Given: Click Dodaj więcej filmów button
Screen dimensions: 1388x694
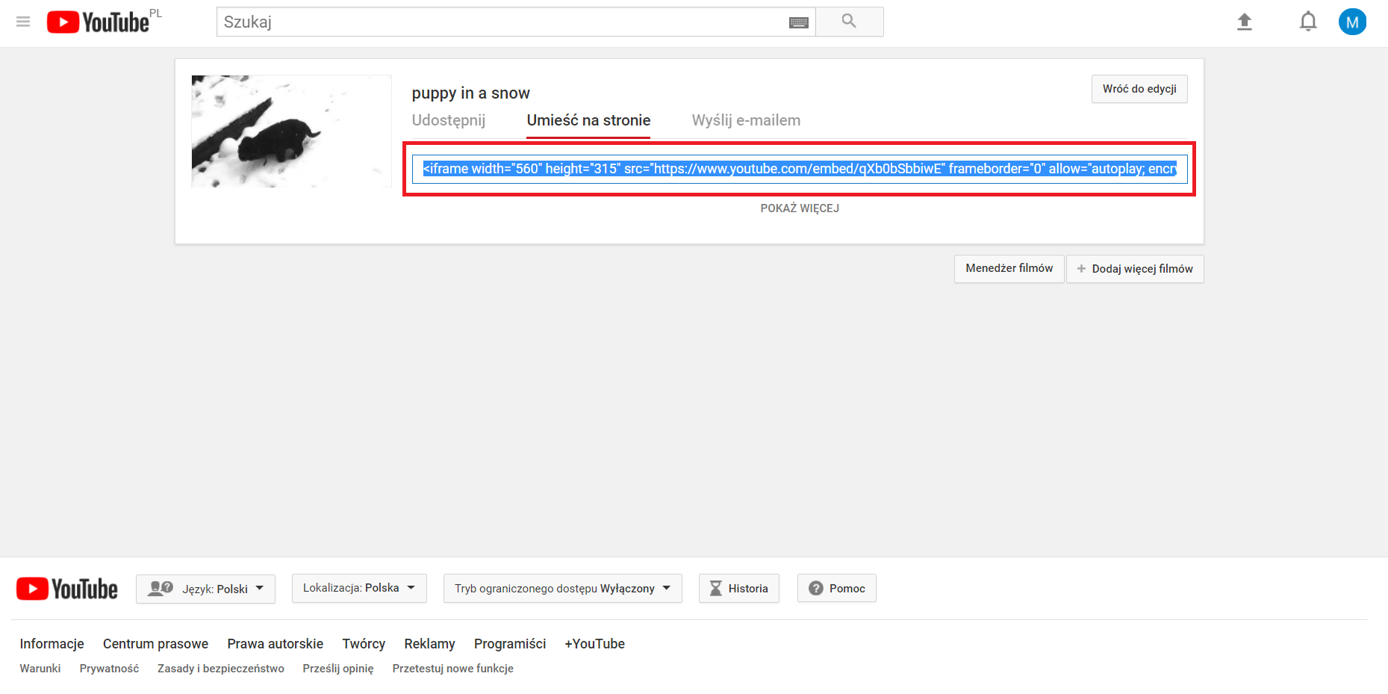Looking at the screenshot, I should [1135, 269].
